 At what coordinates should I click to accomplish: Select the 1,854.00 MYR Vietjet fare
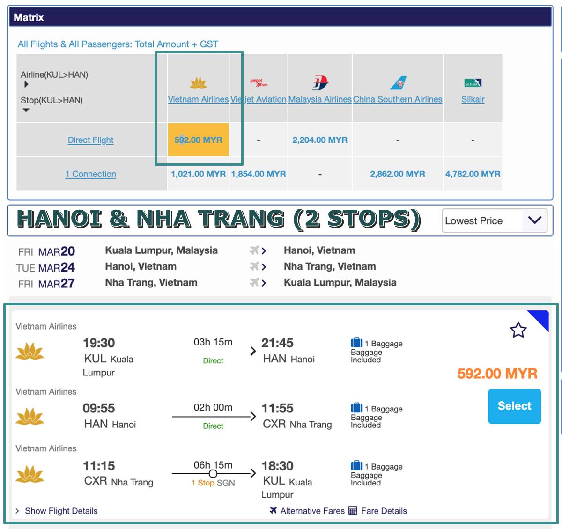tap(259, 174)
